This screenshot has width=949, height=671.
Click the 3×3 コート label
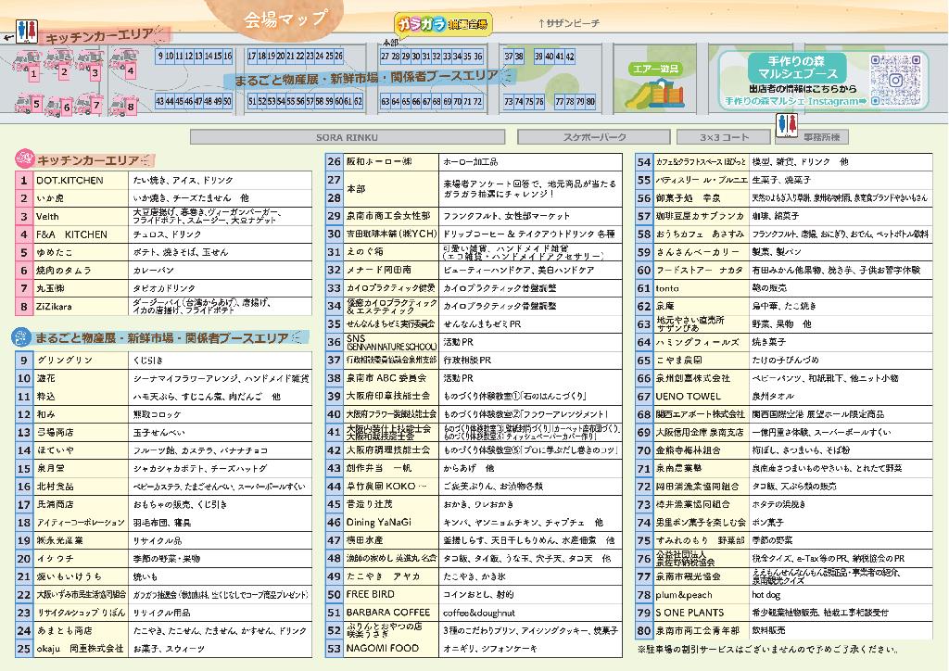coord(724,137)
